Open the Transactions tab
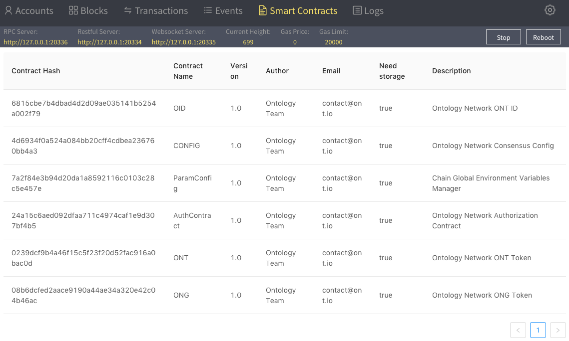Image resolution: width=569 pixels, height=341 pixels. point(156,10)
